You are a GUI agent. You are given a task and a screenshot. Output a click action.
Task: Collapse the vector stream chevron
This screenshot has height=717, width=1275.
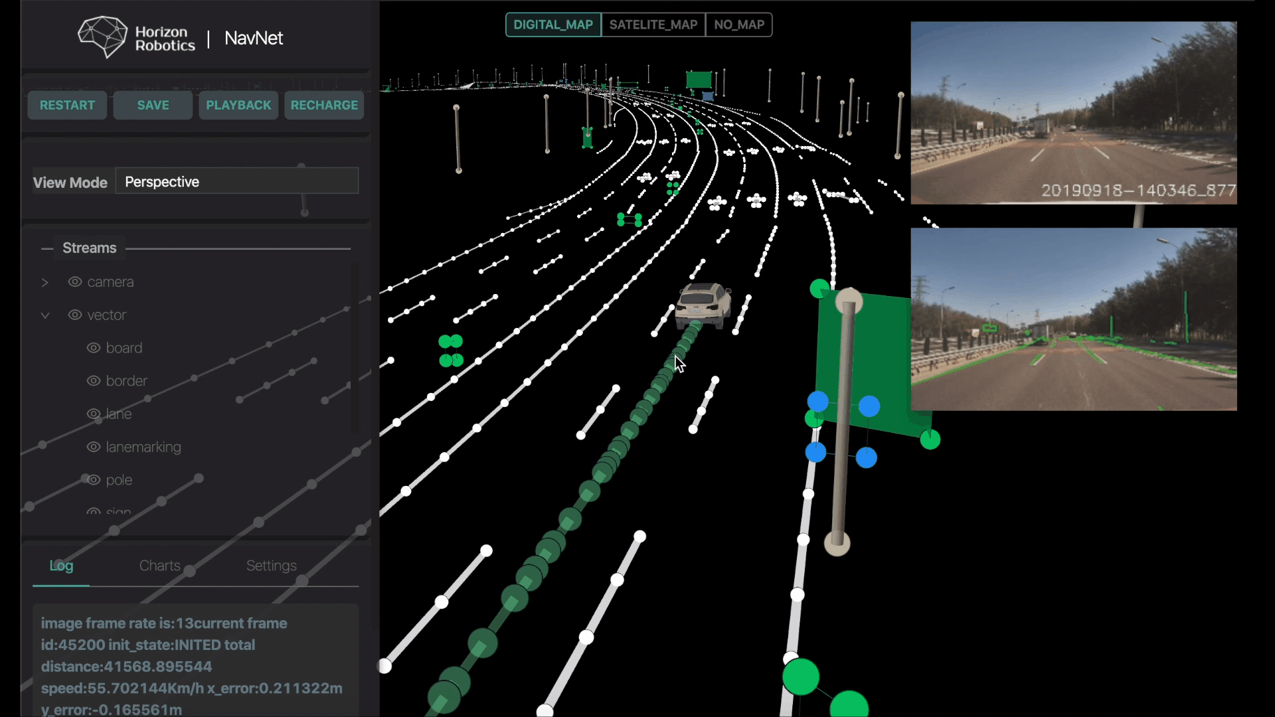[44, 315]
